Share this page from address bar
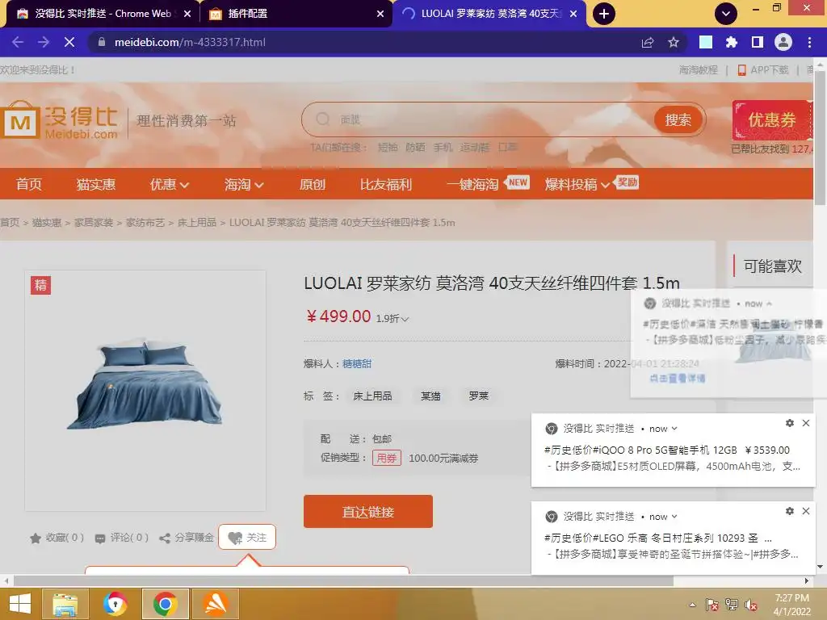The image size is (827, 620). [x=648, y=42]
